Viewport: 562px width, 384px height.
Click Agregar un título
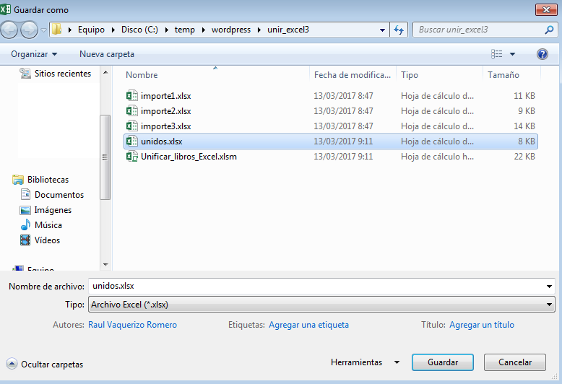(482, 325)
